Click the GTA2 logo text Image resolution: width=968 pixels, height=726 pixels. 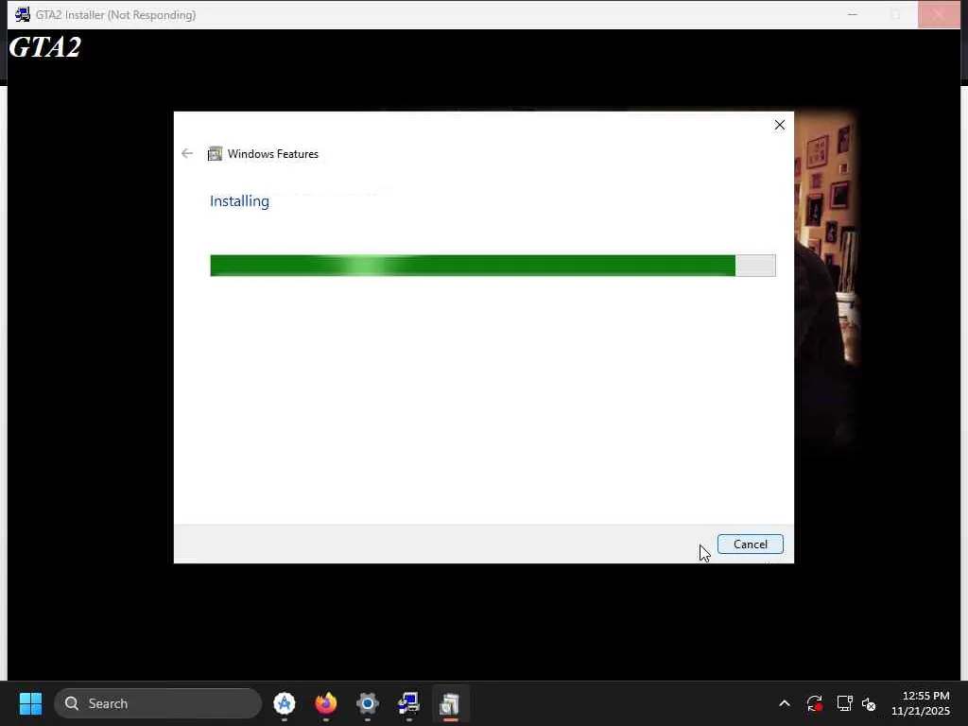point(45,47)
